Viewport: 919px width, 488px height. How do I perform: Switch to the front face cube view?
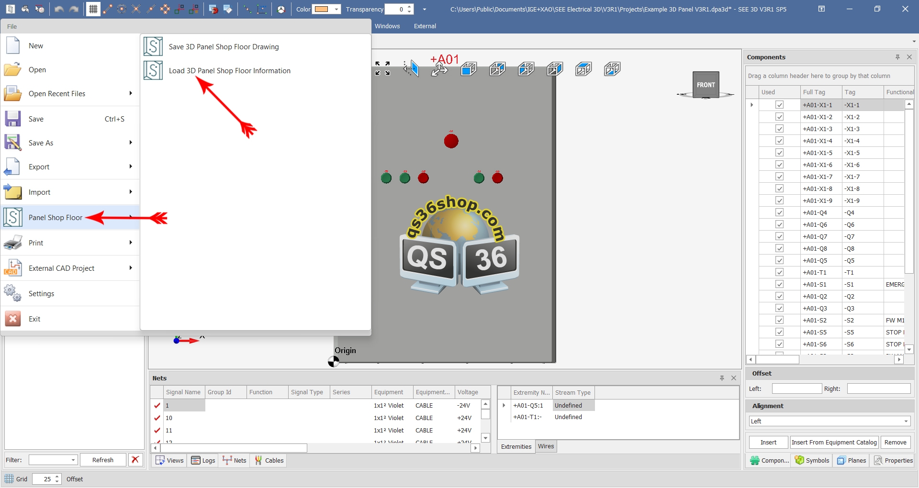[x=469, y=69]
